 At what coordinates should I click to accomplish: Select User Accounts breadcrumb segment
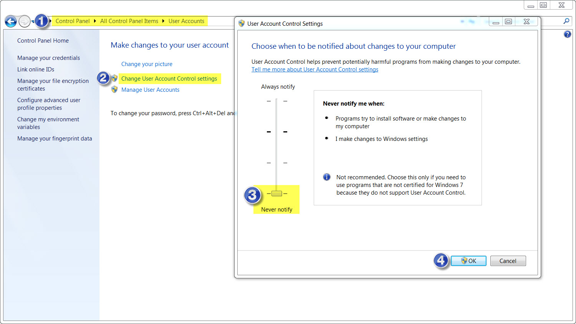click(x=186, y=21)
